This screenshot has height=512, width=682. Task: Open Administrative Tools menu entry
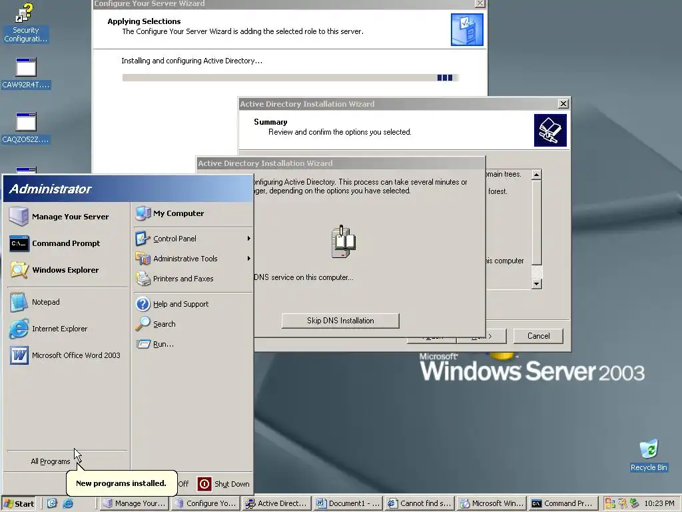point(192,259)
